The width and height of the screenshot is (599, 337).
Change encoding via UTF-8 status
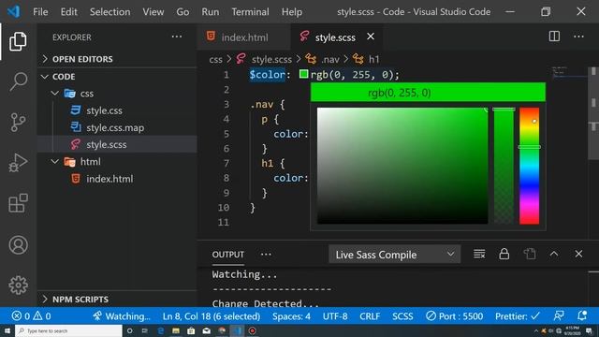click(x=335, y=316)
